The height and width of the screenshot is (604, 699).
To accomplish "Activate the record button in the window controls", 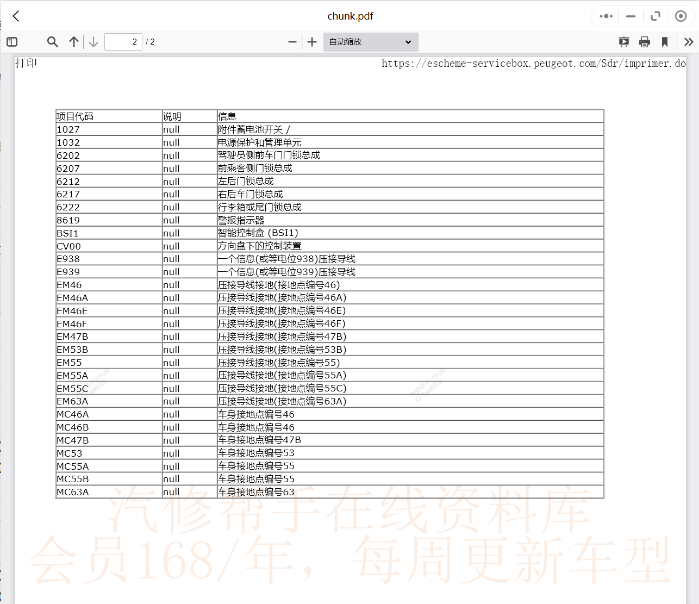I will 681,16.
